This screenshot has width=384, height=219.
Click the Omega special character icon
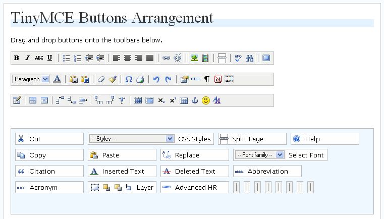click(x=129, y=79)
